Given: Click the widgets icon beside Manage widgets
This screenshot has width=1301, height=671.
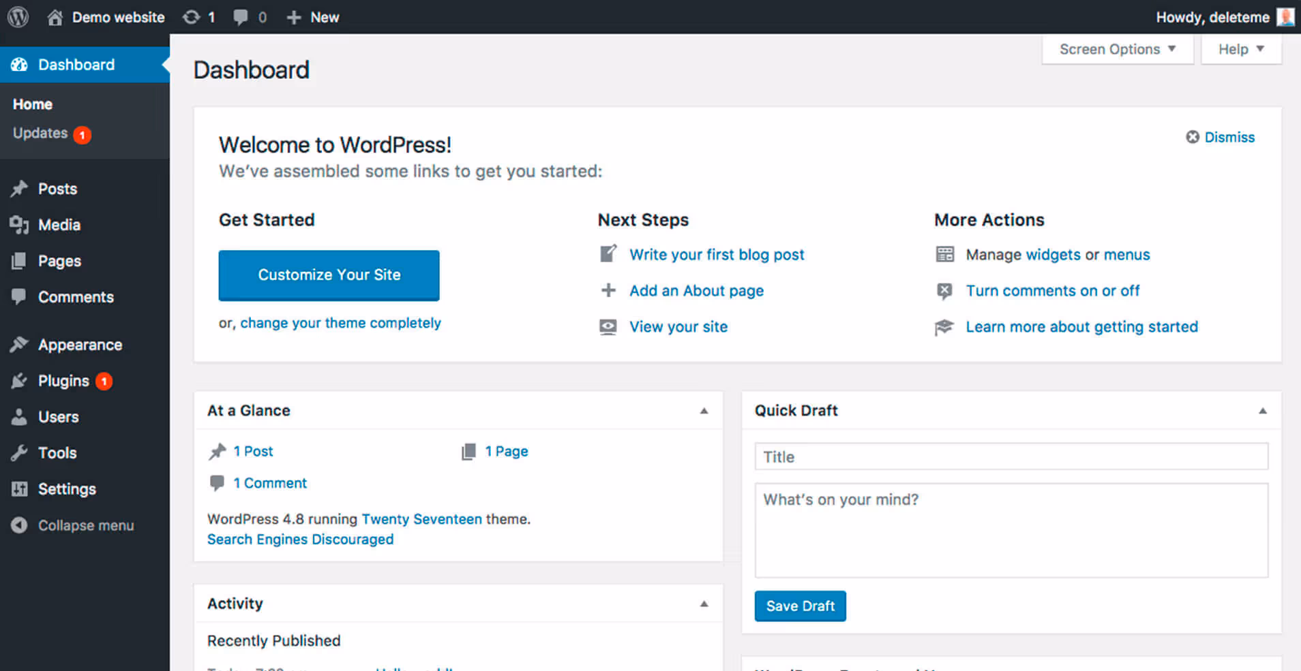Looking at the screenshot, I should (x=945, y=254).
